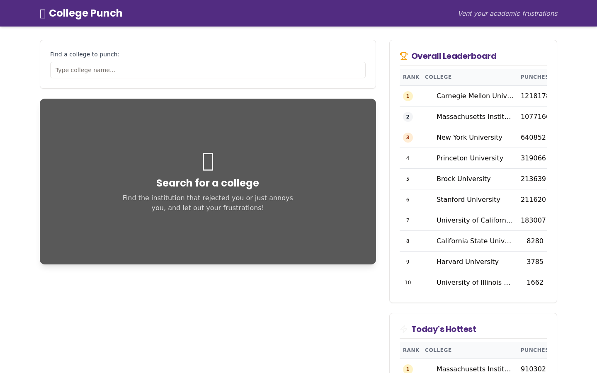Click punch count 211620
The image size is (597, 373).
533,200
